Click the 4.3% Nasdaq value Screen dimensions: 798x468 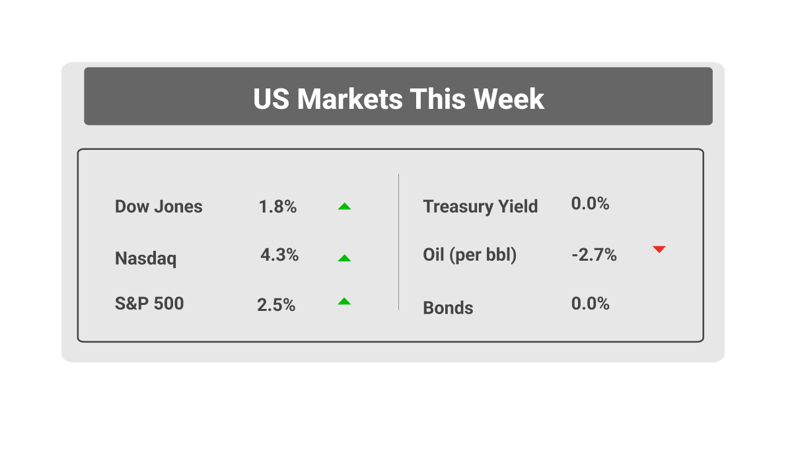[279, 254]
